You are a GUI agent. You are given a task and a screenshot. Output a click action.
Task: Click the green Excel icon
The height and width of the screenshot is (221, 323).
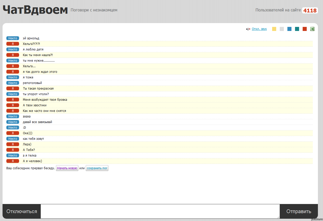coord(312,29)
